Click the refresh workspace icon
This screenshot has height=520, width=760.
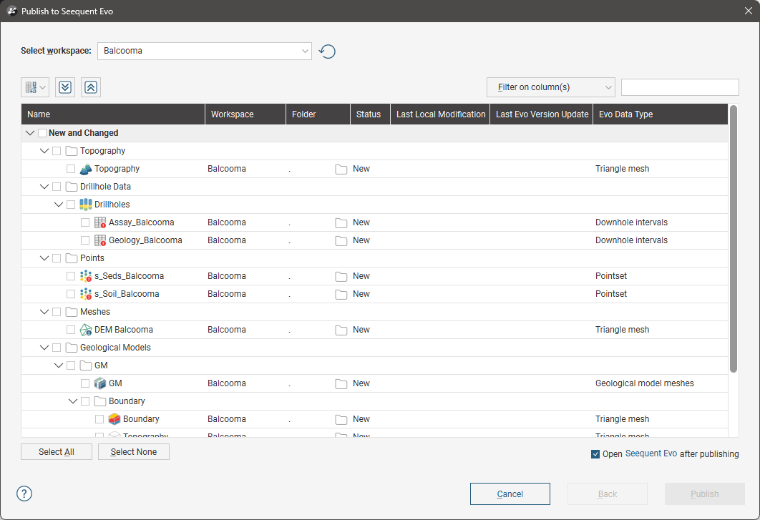coord(327,51)
